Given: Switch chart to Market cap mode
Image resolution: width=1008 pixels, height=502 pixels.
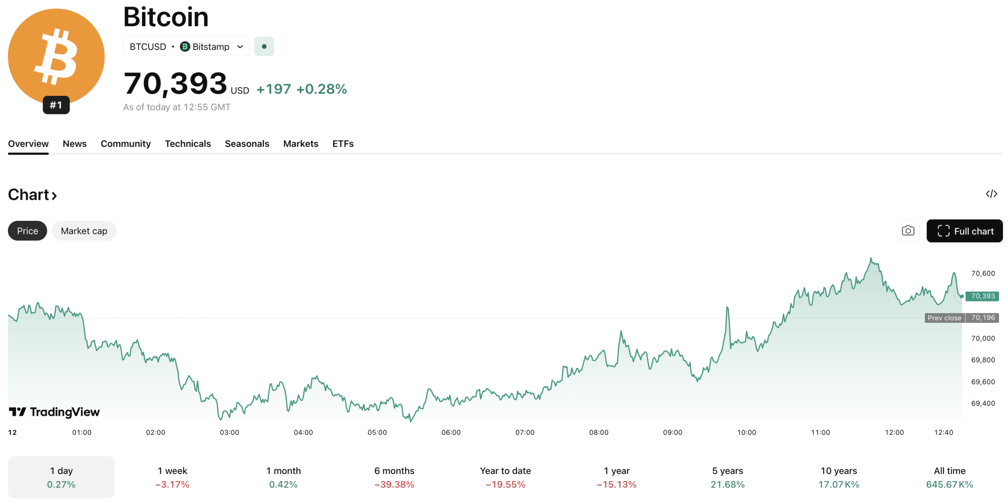Looking at the screenshot, I should pyautogui.click(x=84, y=231).
